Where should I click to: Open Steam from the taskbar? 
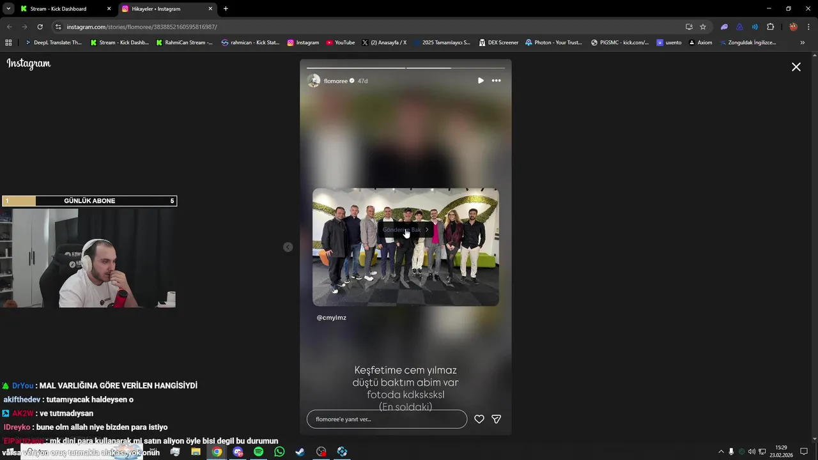pos(300,452)
